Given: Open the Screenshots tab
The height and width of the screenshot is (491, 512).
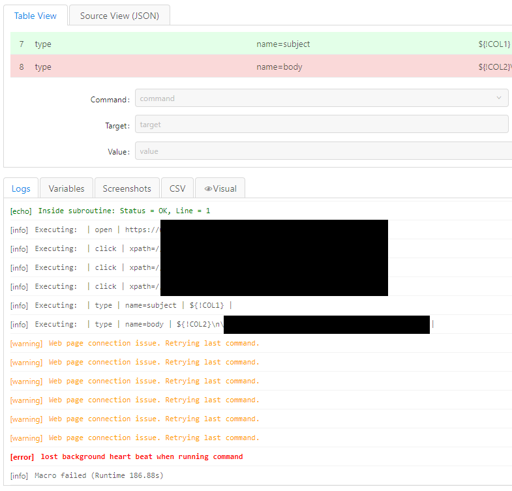Looking at the screenshot, I should click(x=127, y=188).
